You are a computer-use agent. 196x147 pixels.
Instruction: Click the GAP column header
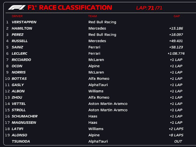(177, 16)
